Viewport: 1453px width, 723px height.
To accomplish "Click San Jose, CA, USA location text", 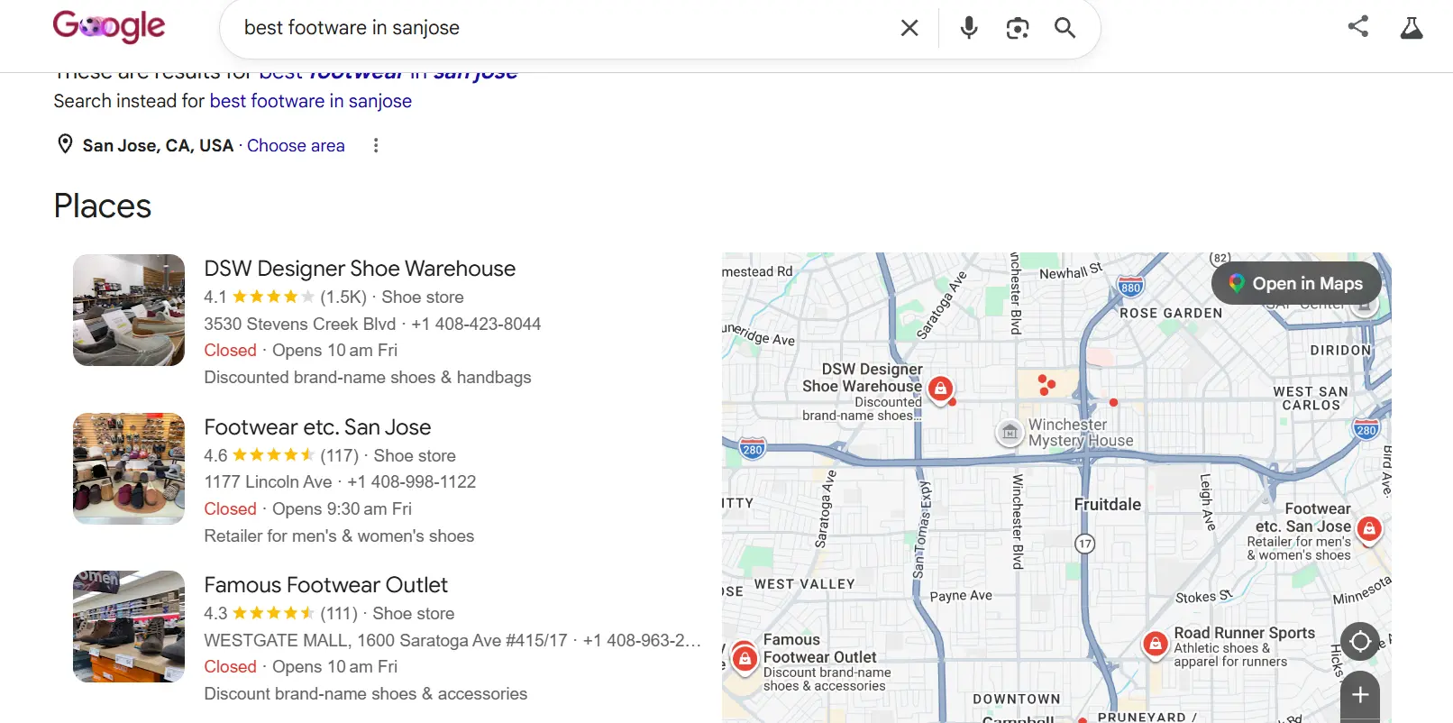I will click(x=158, y=145).
